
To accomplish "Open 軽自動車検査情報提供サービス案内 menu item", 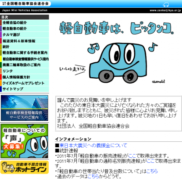I will pos(25,59).
